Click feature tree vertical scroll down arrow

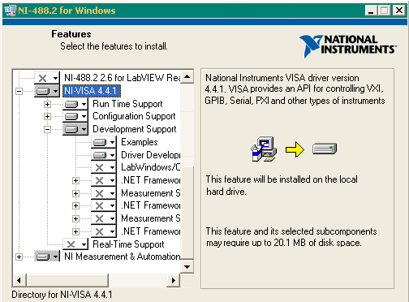point(187,267)
